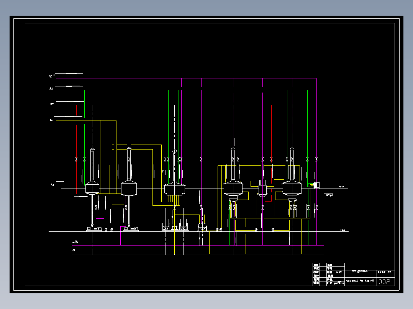Click the drawing number 002 in title block
The image size is (413, 309).
(x=384, y=281)
